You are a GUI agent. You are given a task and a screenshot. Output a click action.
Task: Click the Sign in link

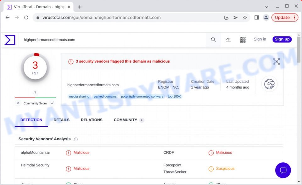260,39
